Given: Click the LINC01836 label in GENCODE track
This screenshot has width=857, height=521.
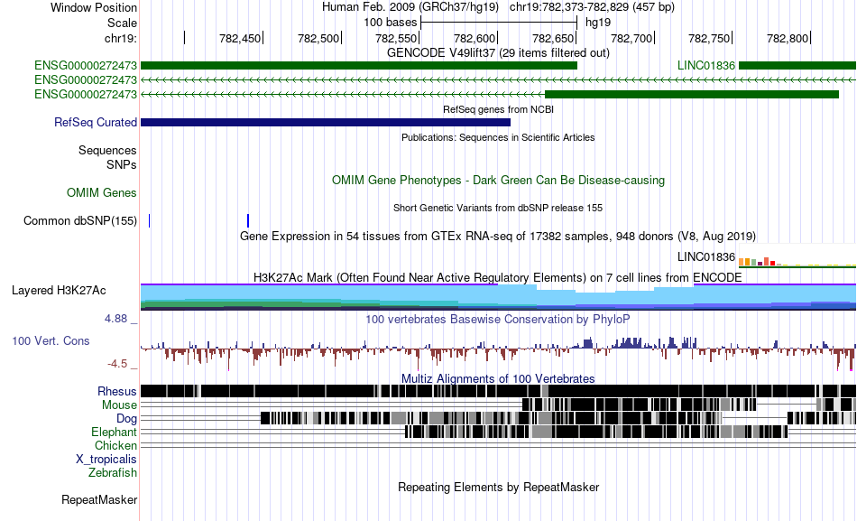Looking at the screenshot, I should pos(706,66).
